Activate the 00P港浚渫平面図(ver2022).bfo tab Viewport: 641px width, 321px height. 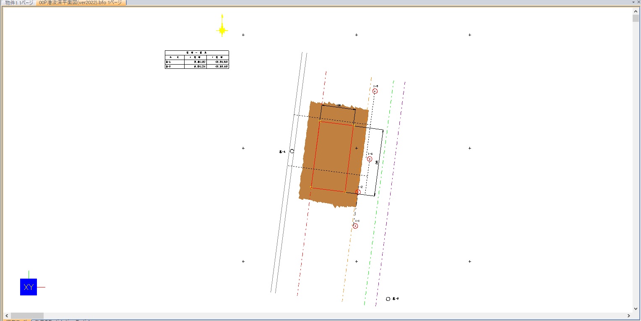[x=81, y=3]
